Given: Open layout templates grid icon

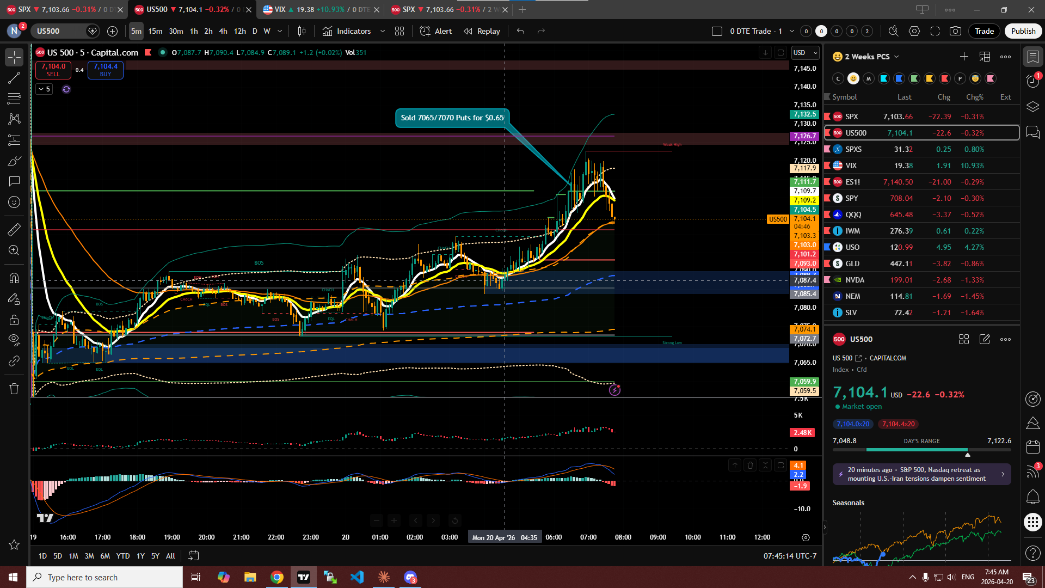Looking at the screenshot, I should pos(399,31).
